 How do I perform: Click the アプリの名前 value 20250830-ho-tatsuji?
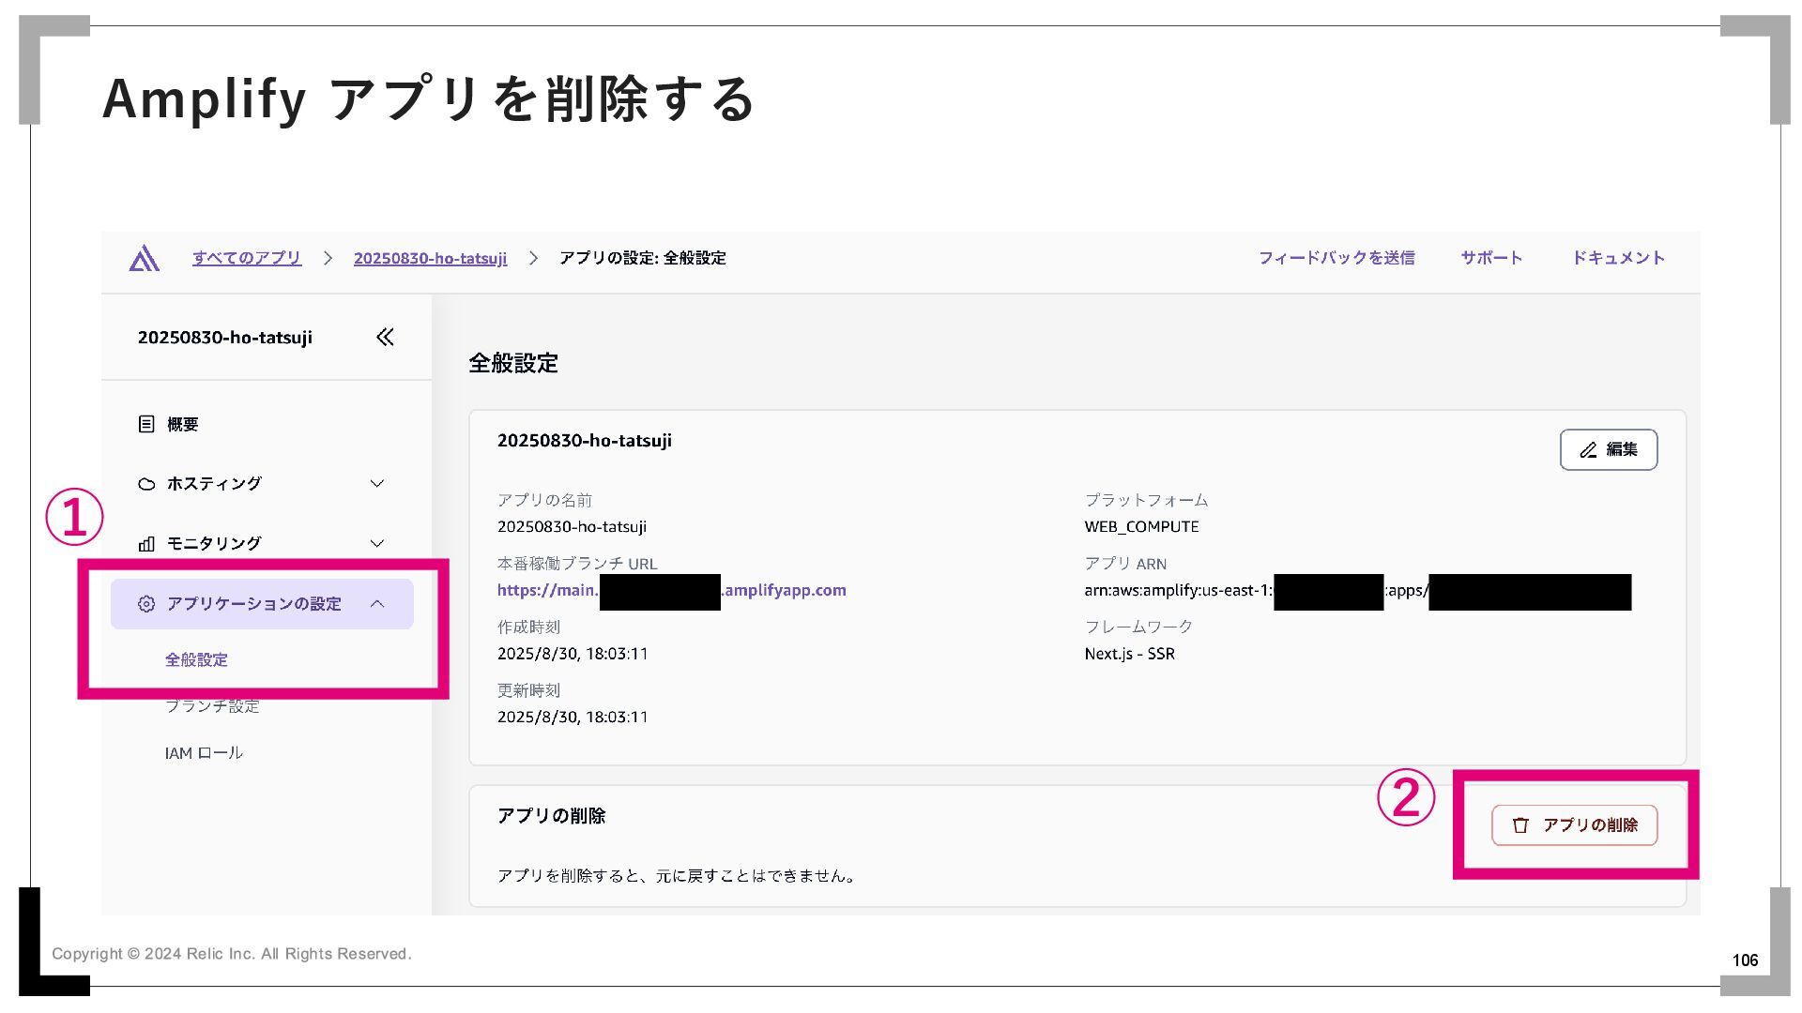click(573, 527)
